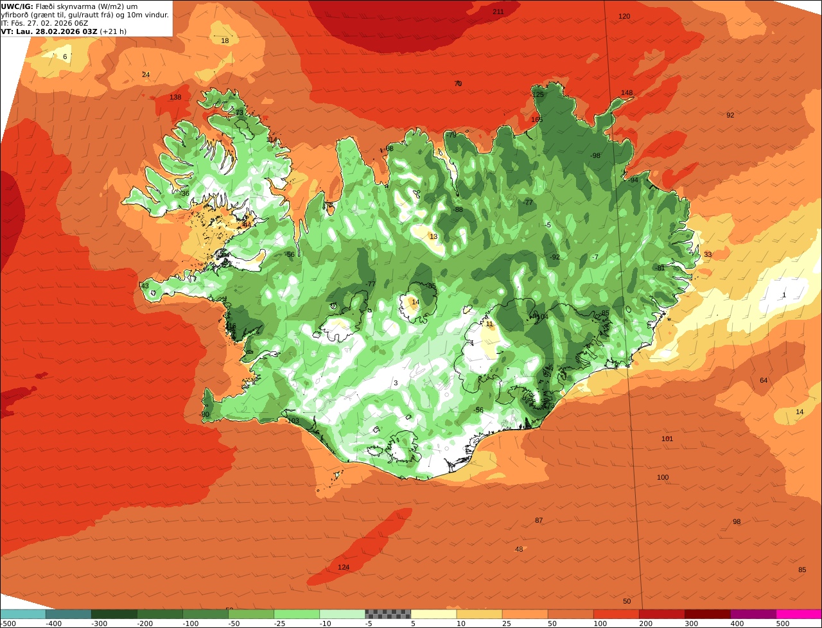This screenshot has height=628, width=822.
Task: Click the '104' value near Vatnajökull
Action: tap(542, 317)
